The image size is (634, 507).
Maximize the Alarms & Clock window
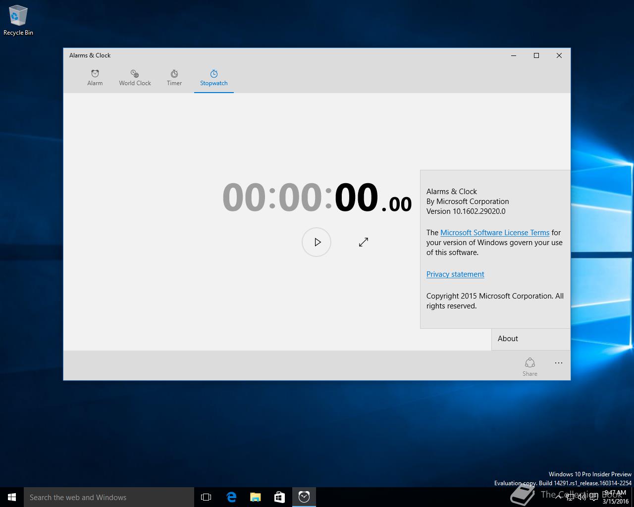point(536,55)
